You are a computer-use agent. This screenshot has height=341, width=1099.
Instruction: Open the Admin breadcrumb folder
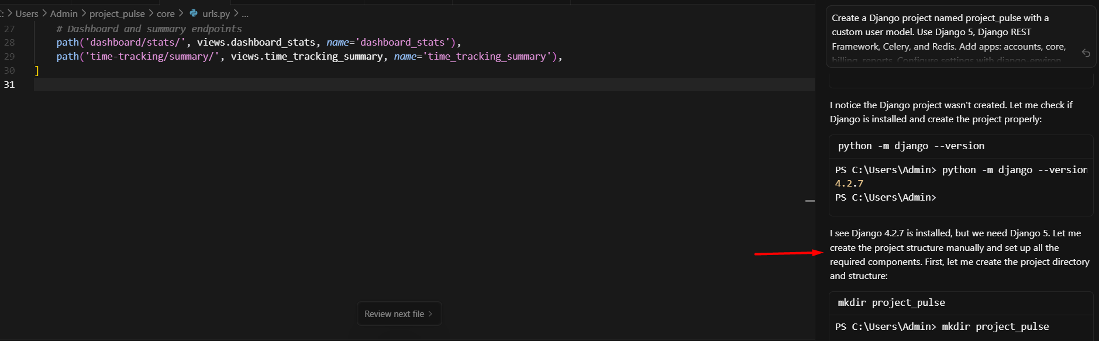coord(64,13)
